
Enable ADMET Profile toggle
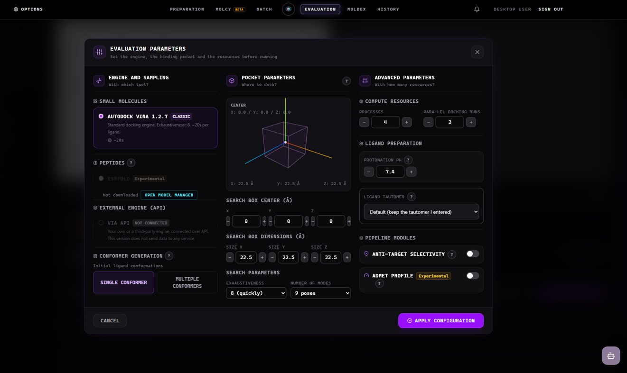472,276
